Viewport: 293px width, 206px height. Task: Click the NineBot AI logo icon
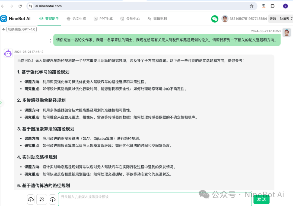tap(4, 19)
